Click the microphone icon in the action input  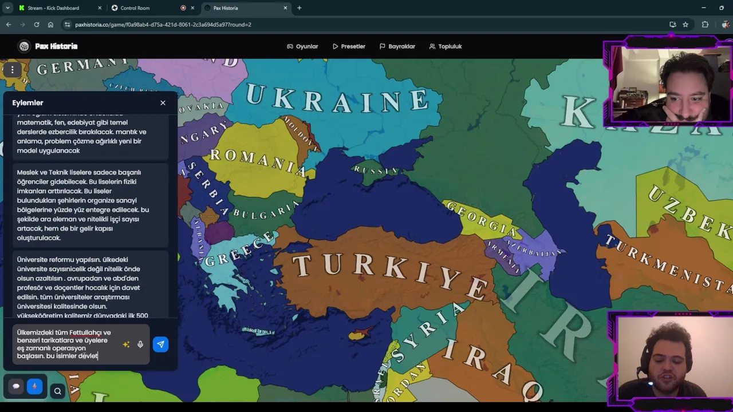[140, 344]
